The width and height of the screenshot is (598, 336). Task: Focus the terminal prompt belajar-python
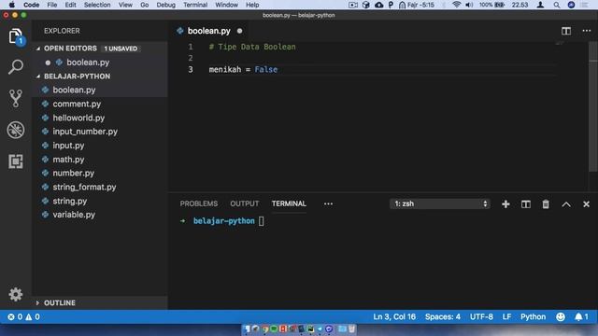223,221
